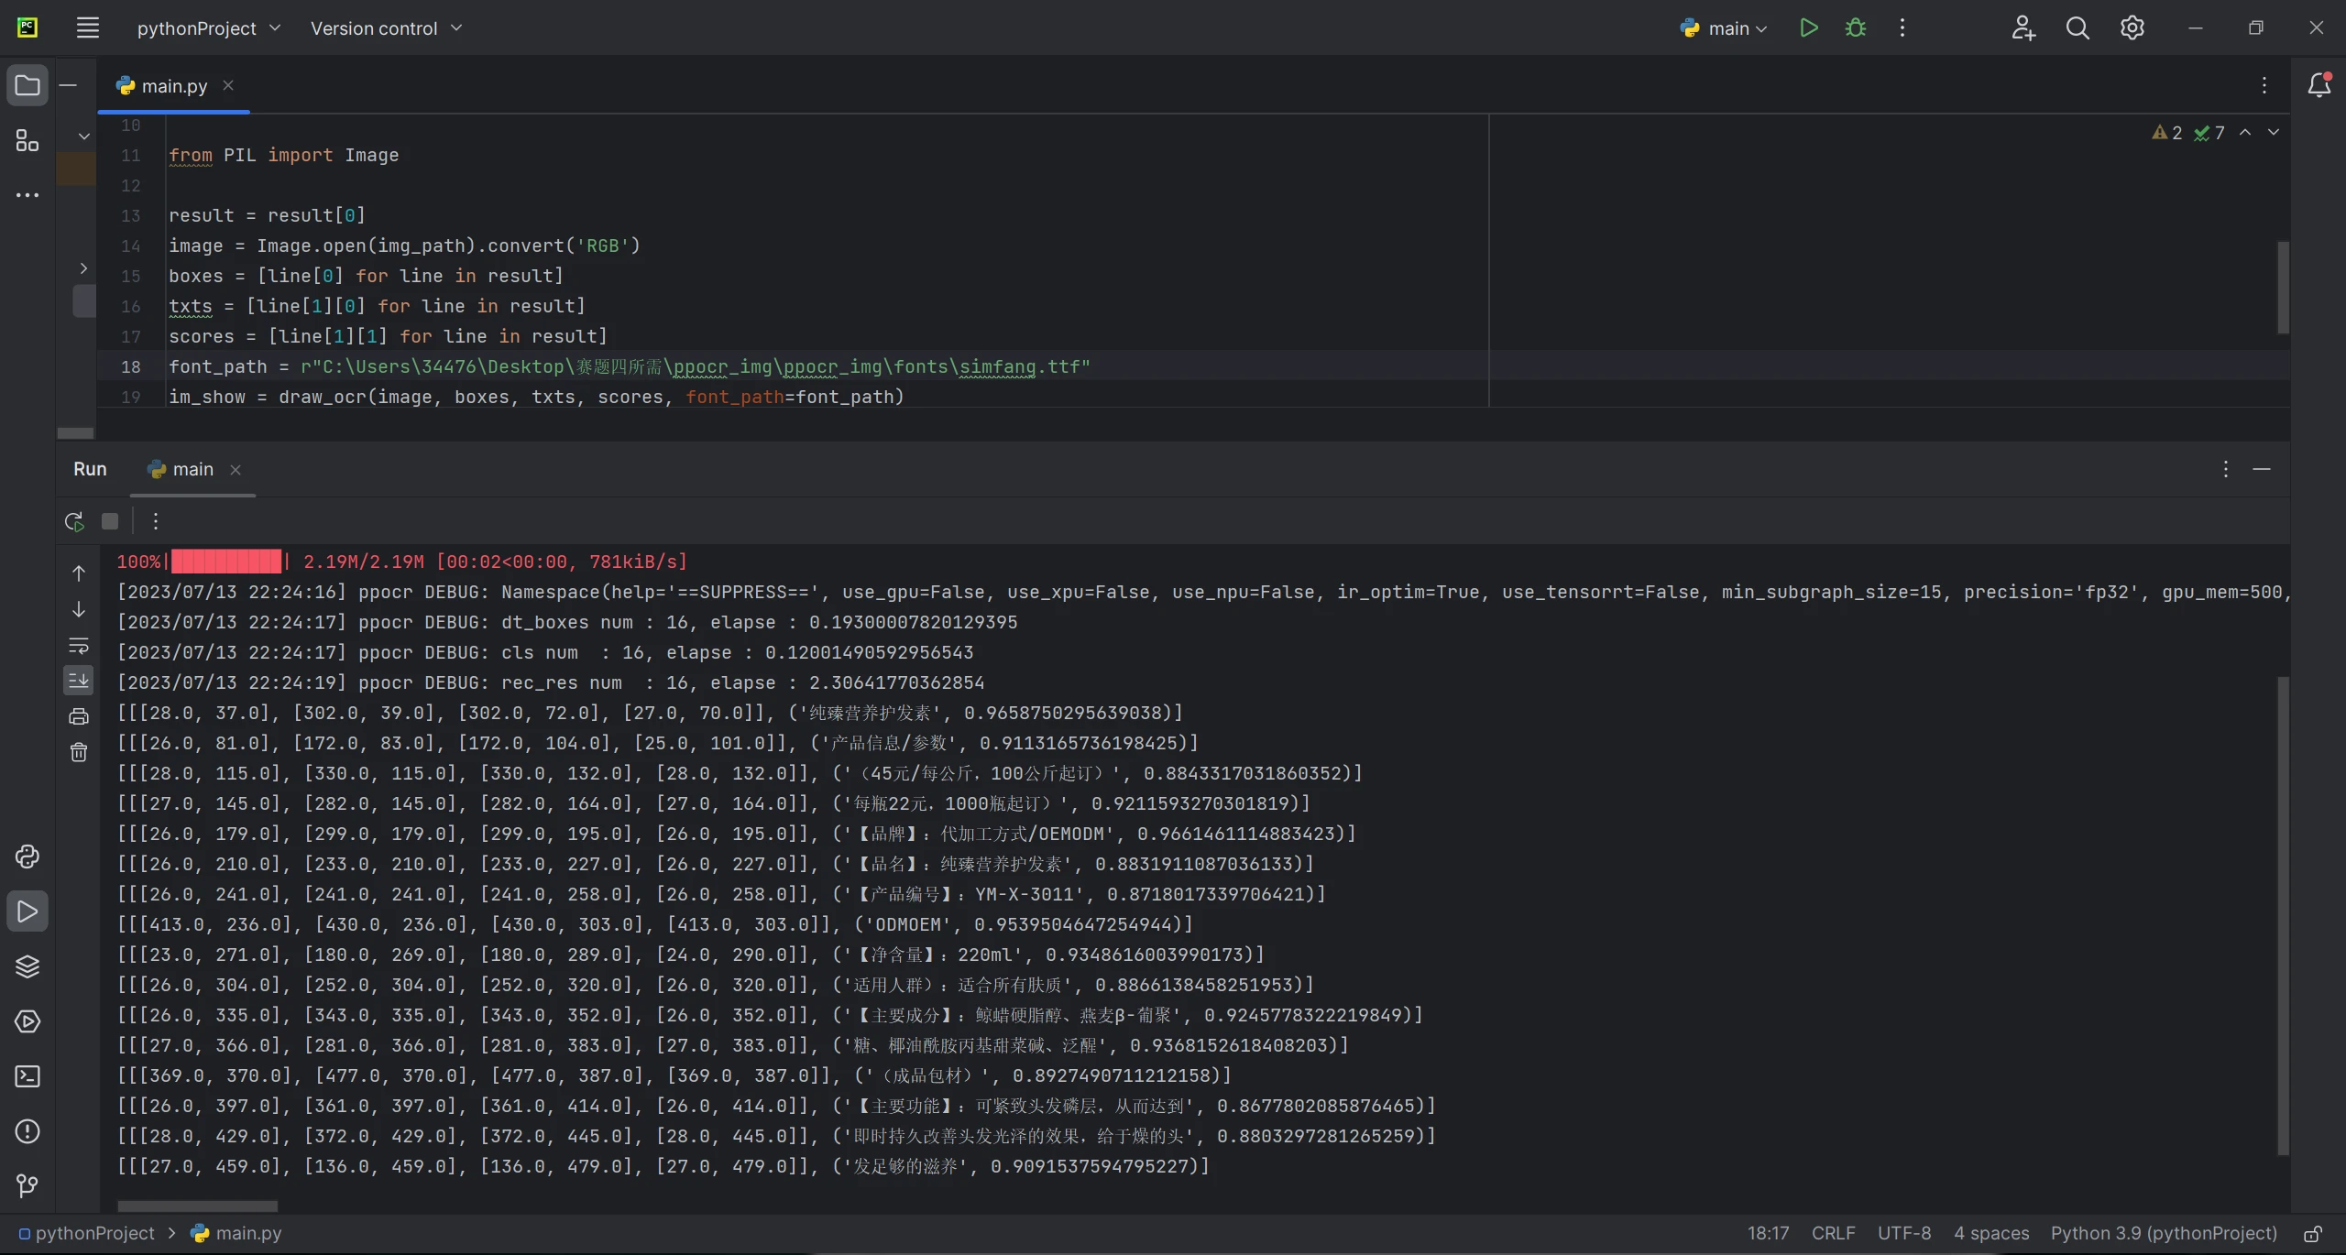Show more tool windows ellipsis in sidebar
Viewport: 2346px width, 1255px height.
point(27,195)
